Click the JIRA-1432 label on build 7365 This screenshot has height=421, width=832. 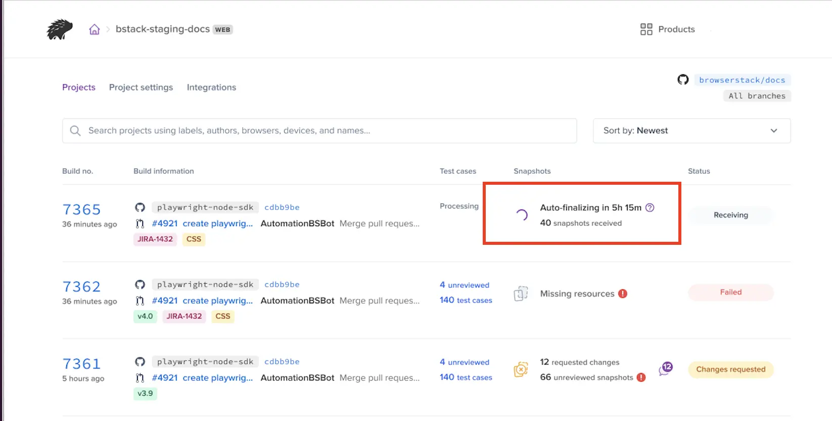point(155,239)
